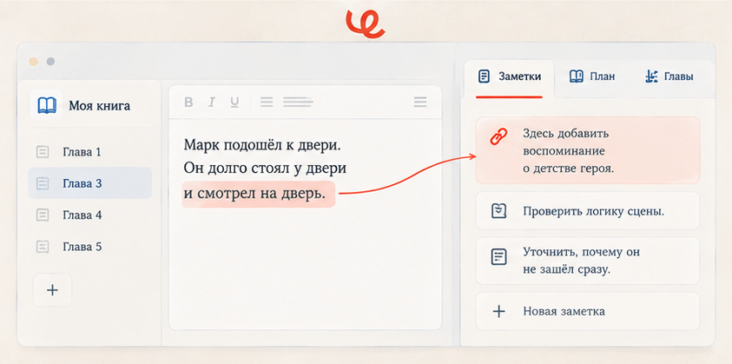Open the editor hamburger menu icon

click(420, 102)
